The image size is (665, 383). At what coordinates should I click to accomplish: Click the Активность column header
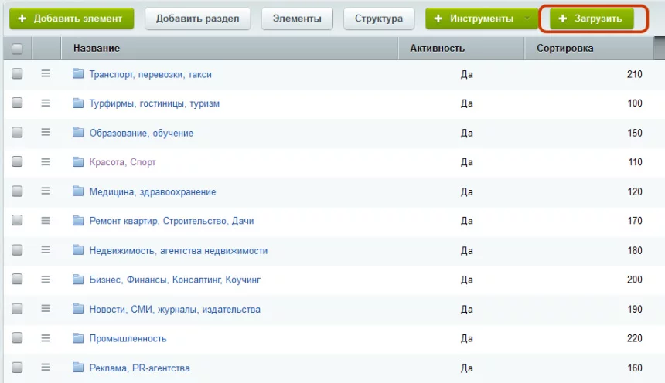click(437, 48)
